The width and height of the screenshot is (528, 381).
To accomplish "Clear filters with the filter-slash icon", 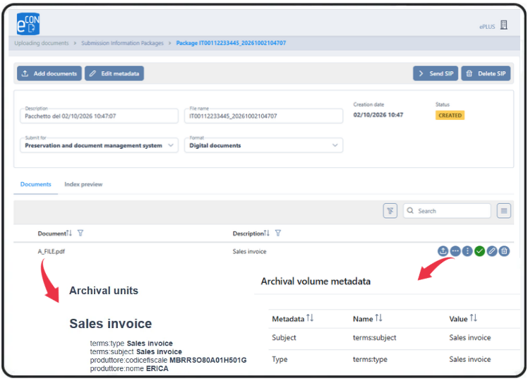I will tap(390, 211).
